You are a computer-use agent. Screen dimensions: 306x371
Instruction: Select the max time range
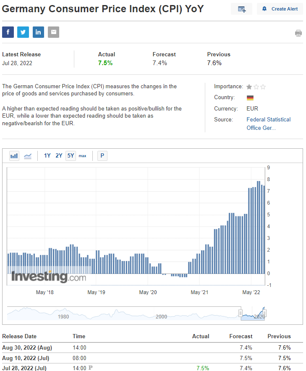coord(82,156)
